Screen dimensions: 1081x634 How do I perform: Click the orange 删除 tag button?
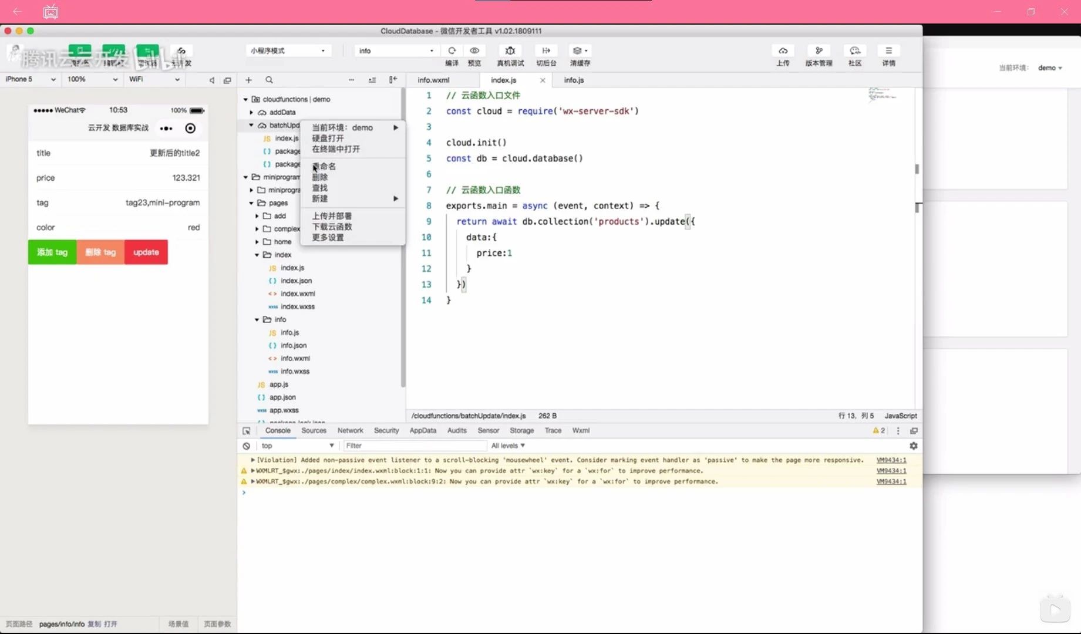click(100, 252)
